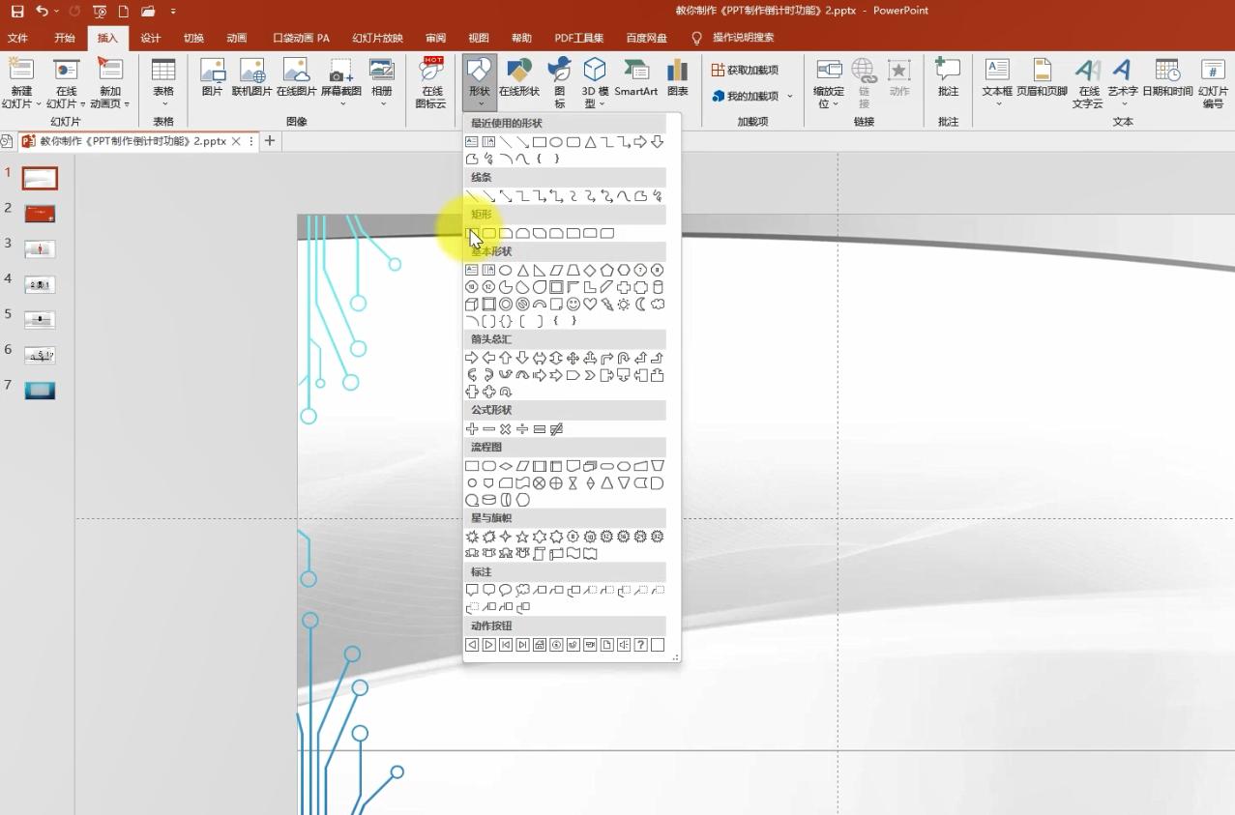Open the 口袋动画 PA tab
Screen dimensions: 1235x815
(x=301, y=38)
